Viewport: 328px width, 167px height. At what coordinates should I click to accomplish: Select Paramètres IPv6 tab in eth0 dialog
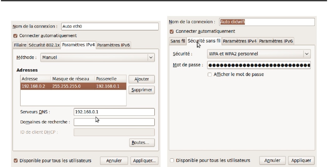coord(113,45)
